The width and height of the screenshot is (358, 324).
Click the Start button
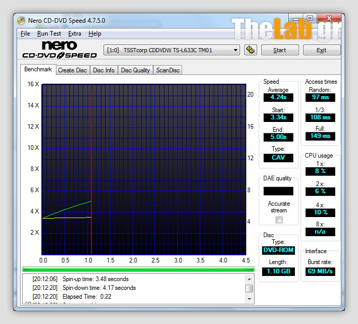point(280,50)
